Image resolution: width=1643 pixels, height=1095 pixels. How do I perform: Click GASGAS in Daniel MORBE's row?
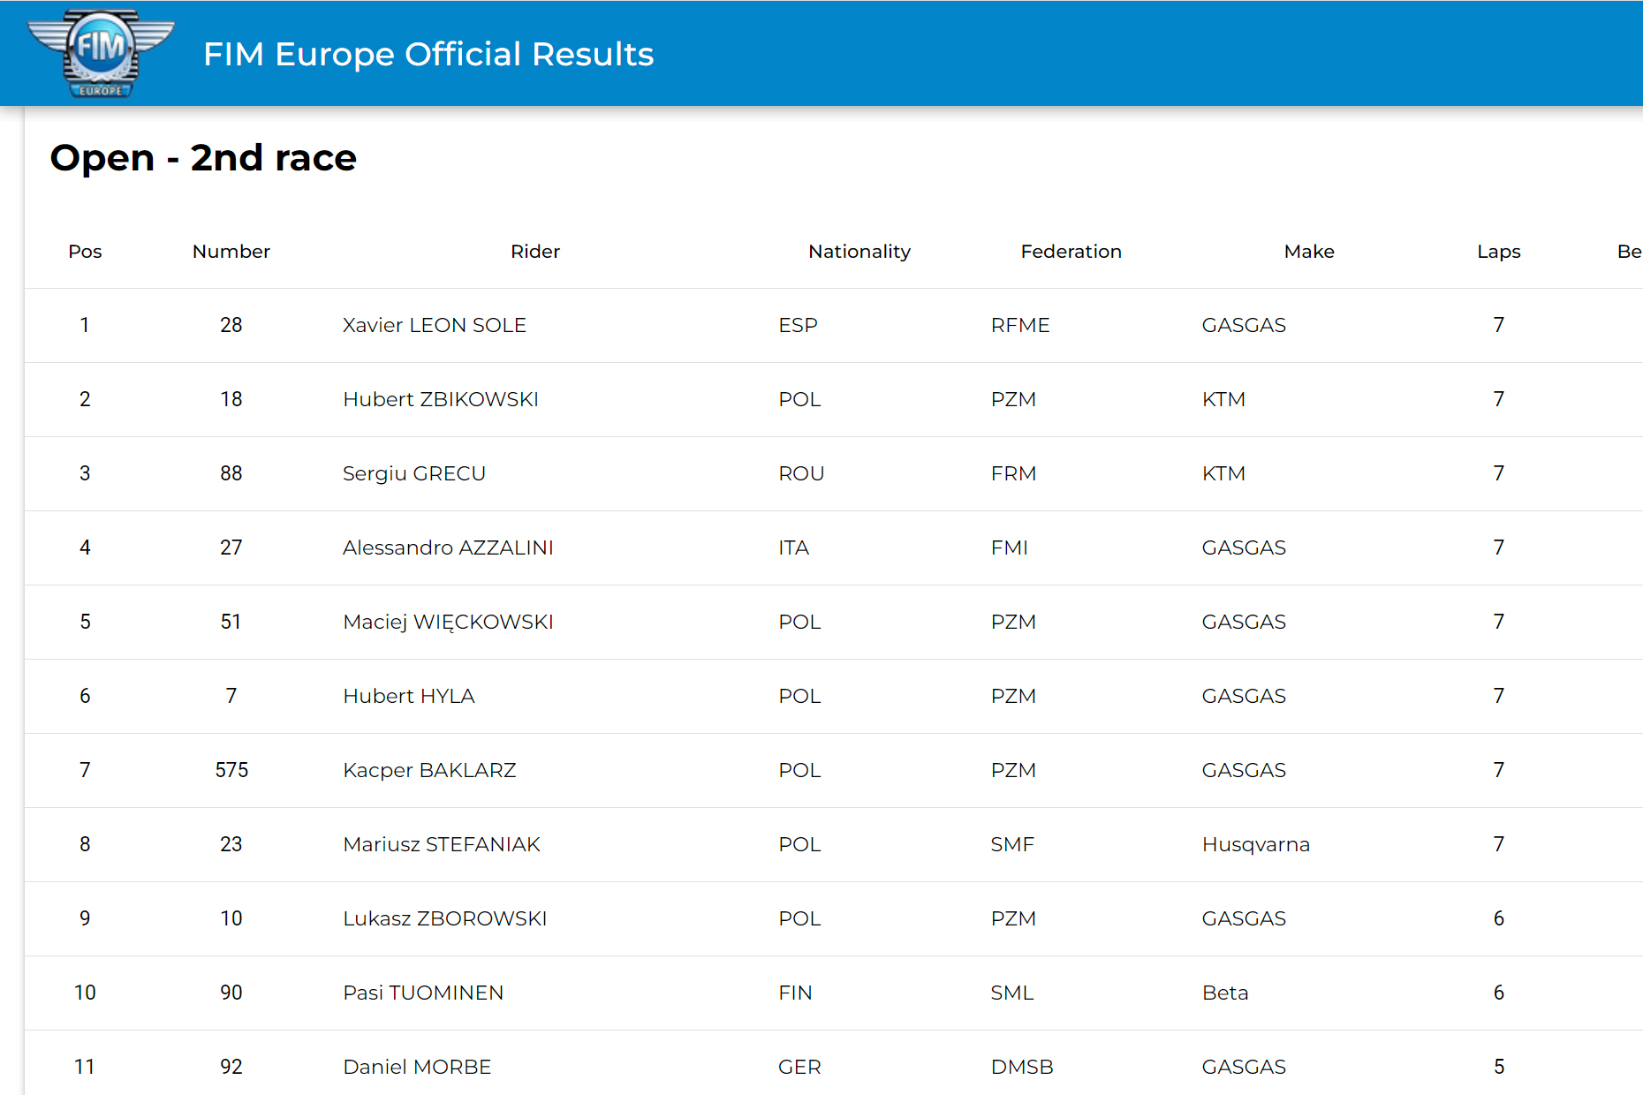click(x=1244, y=1067)
